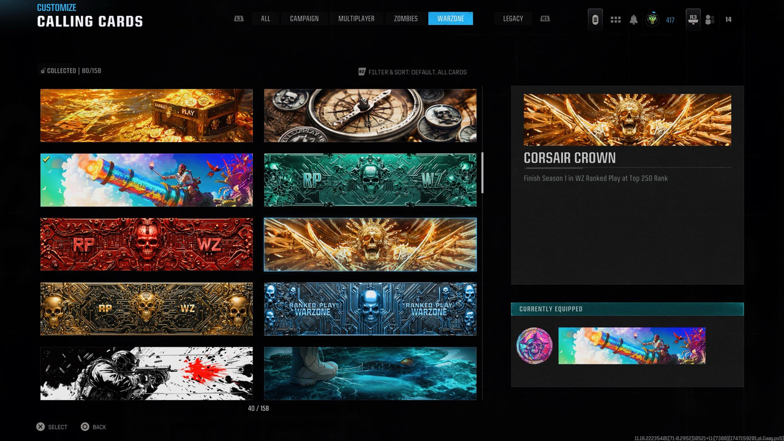The height and width of the screenshot is (441, 784).
Task: Go to the Zombies tab
Action: (x=405, y=18)
